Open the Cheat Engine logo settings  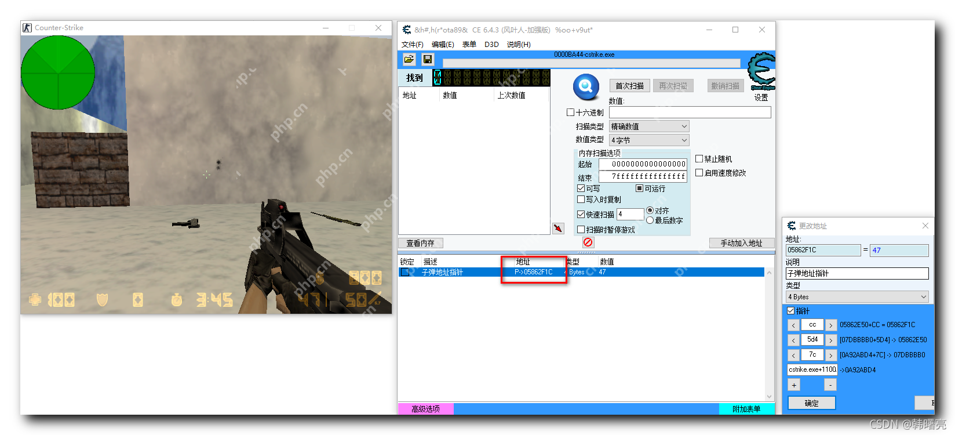(761, 71)
